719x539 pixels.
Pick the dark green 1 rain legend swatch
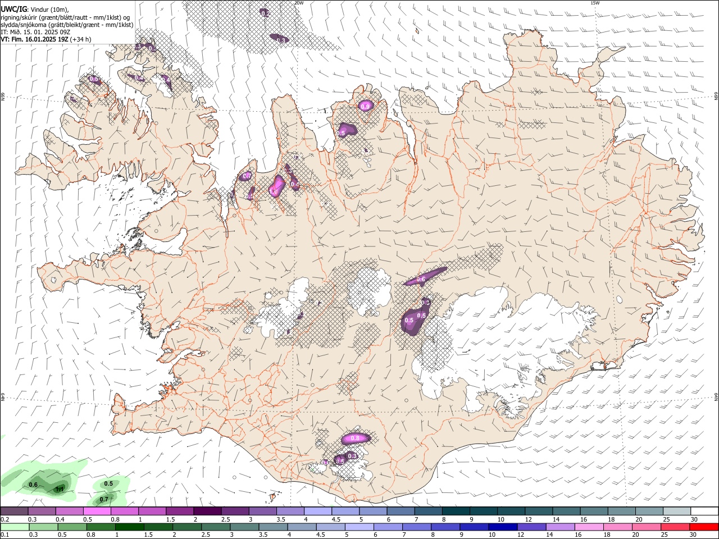pos(129,527)
